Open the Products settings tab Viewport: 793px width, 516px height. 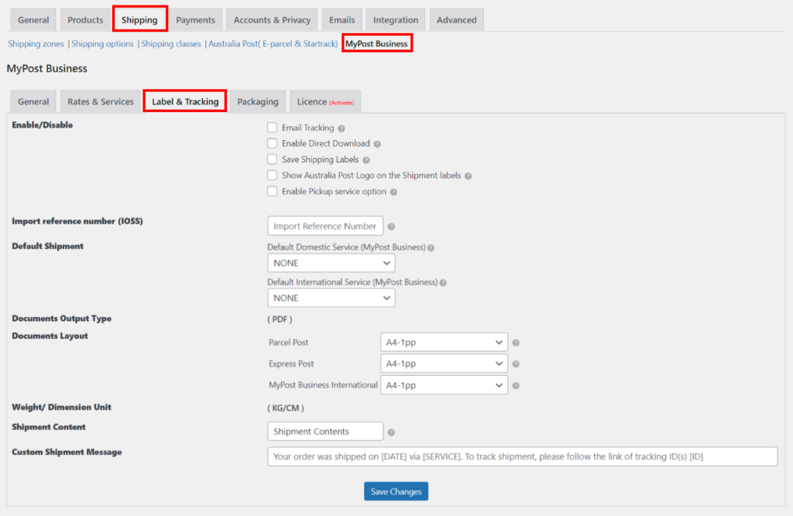point(85,19)
